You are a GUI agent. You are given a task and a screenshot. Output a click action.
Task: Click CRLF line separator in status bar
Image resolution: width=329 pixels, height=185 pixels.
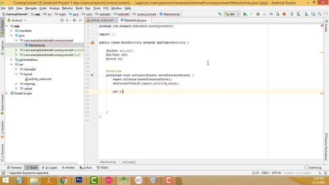point(265,173)
